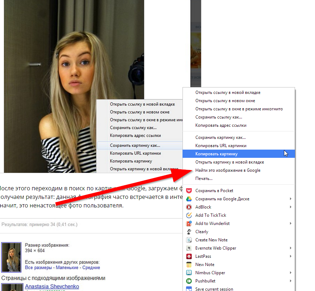
Task: Click the Wunderlist star icon
Action: [189, 224]
